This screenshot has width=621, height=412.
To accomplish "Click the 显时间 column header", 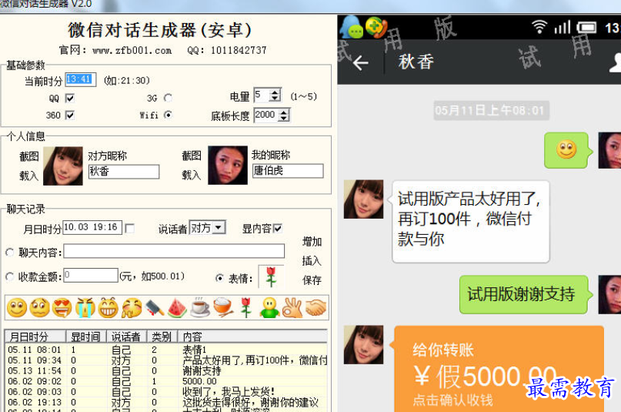I will click(86, 337).
